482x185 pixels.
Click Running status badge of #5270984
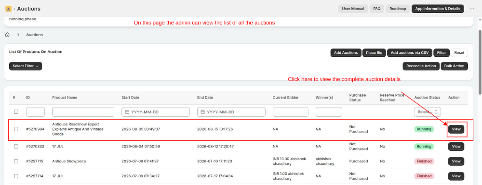click(x=424, y=129)
